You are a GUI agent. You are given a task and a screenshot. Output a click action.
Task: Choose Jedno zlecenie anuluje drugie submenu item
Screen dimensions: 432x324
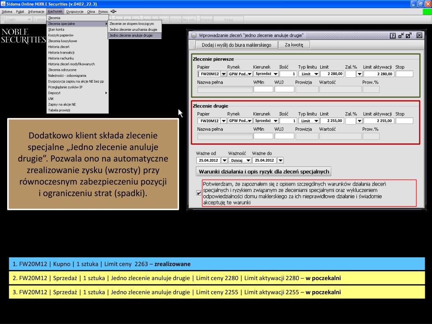135,35
